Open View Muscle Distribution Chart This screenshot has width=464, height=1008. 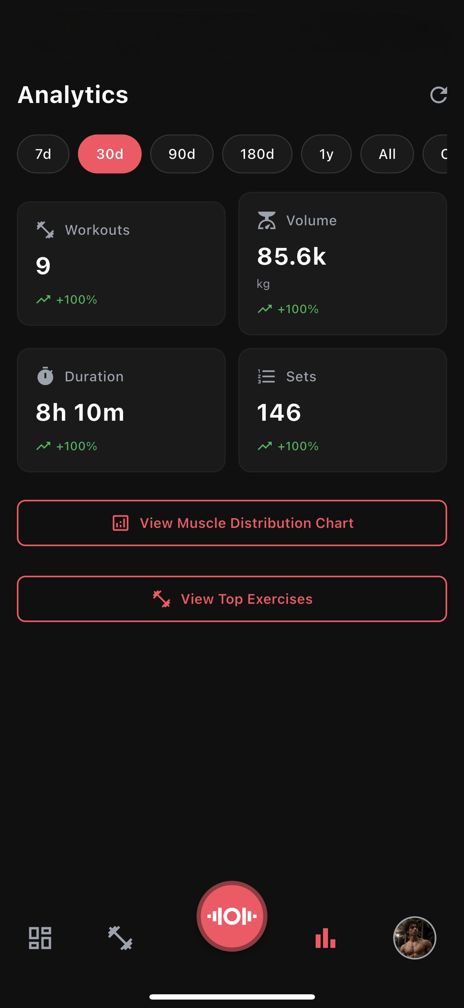[x=232, y=523]
